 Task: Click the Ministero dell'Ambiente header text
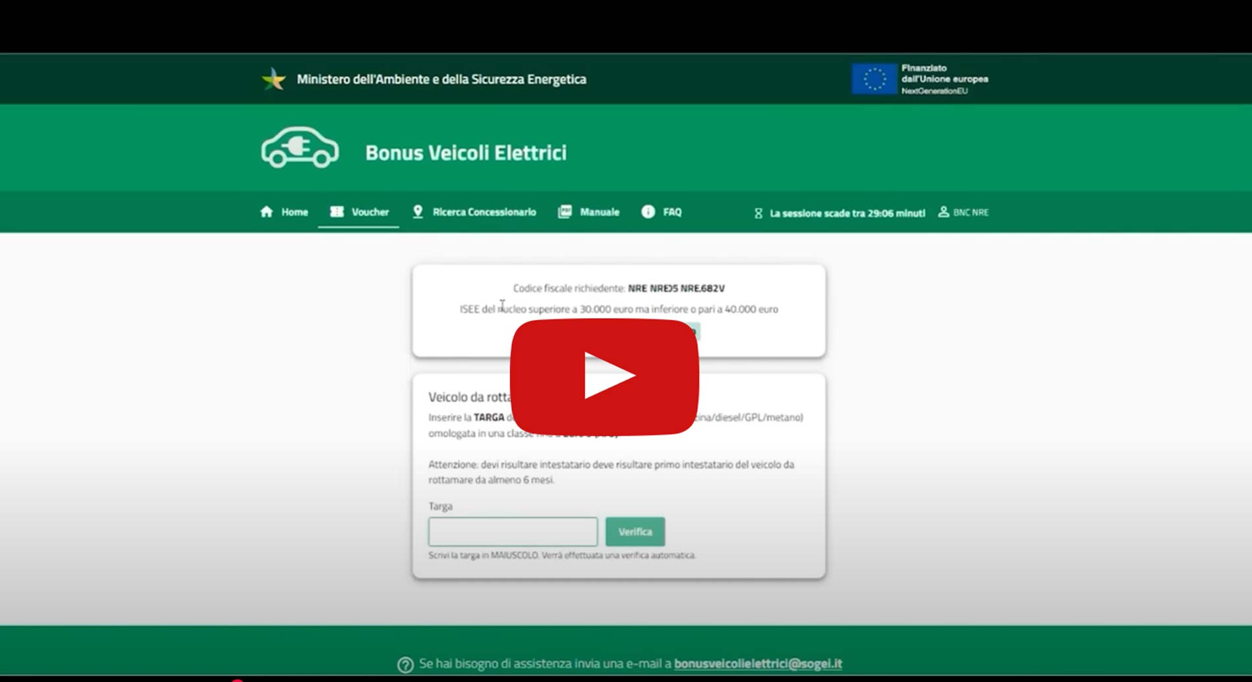pyautogui.click(x=441, y=79)
